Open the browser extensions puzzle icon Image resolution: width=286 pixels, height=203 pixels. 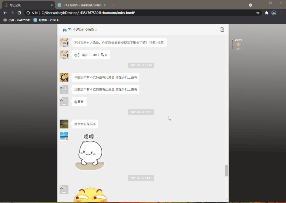click(x=267, y=13)
